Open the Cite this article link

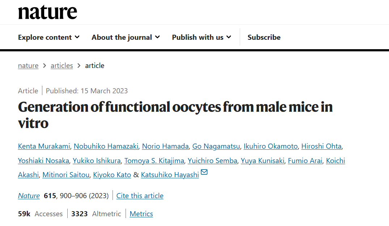[x=140, y=196]
